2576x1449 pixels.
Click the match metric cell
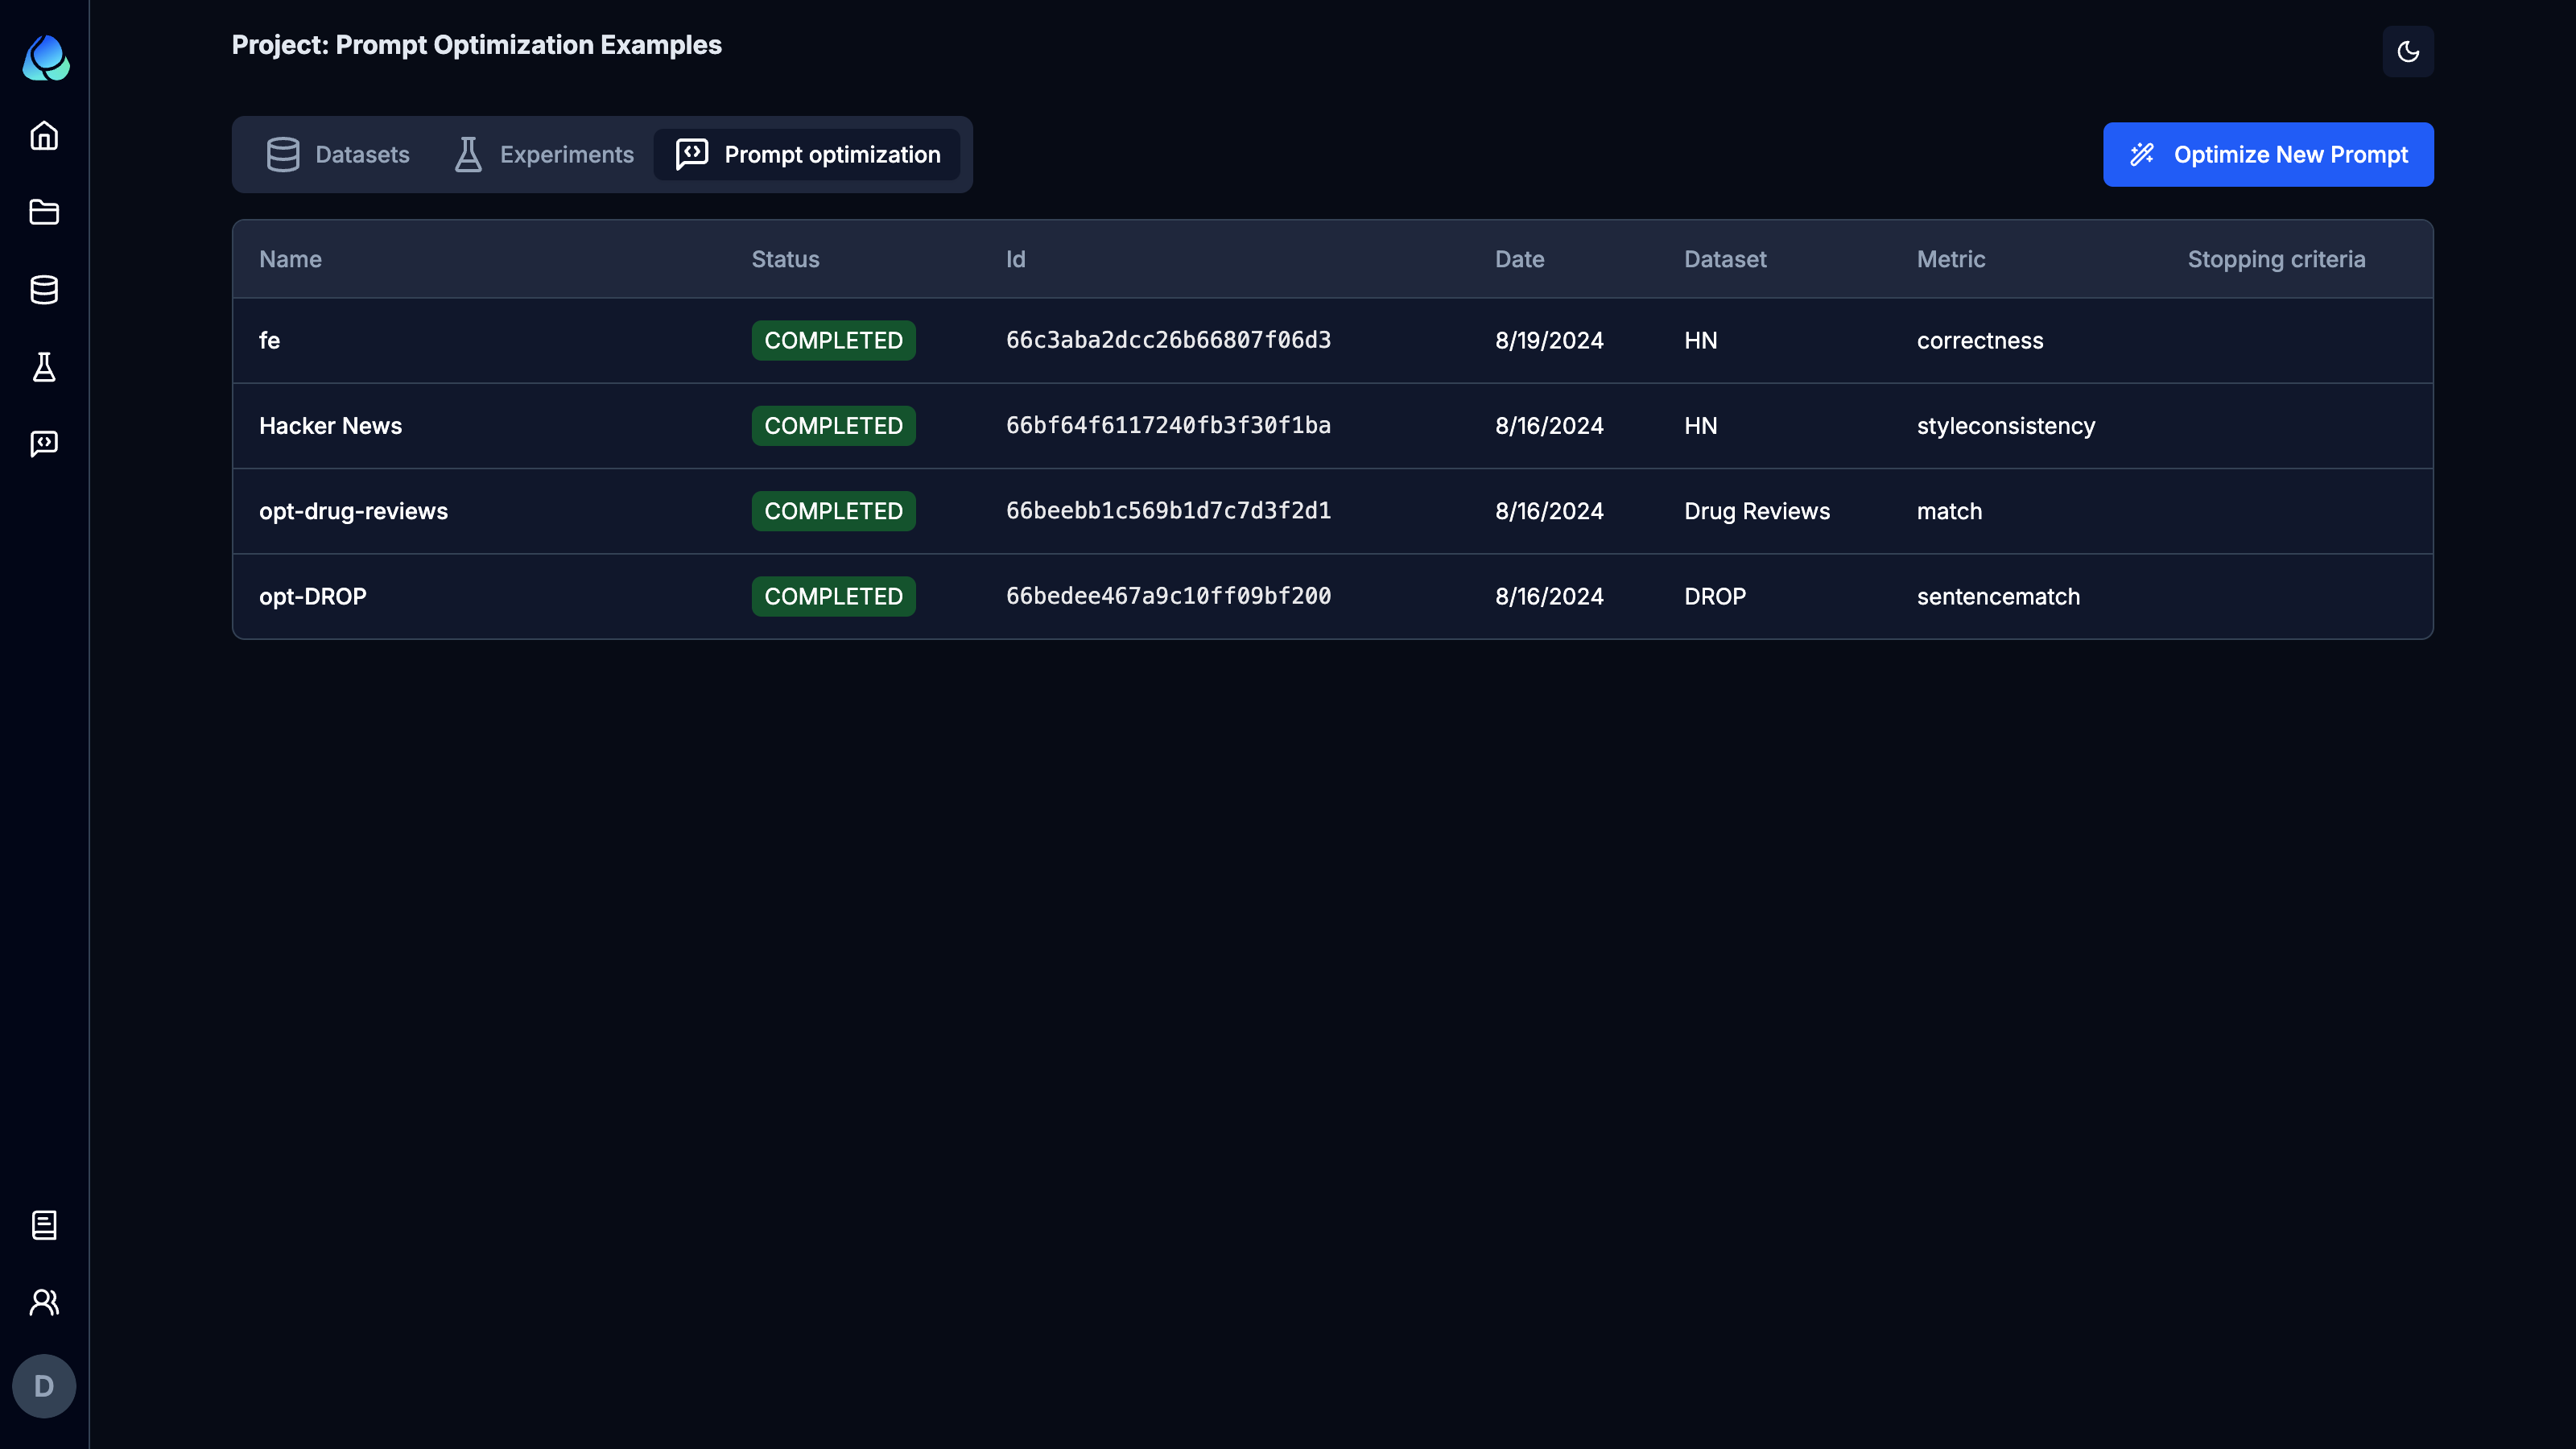(1949, 511)
